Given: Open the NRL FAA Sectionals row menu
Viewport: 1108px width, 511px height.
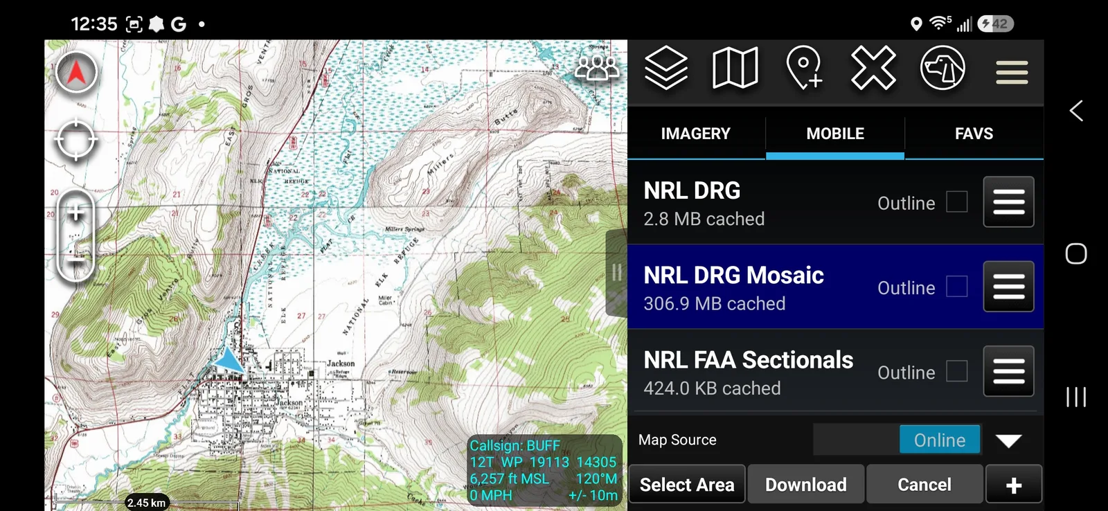Looking at the screenshot, I should point(1008,371).
